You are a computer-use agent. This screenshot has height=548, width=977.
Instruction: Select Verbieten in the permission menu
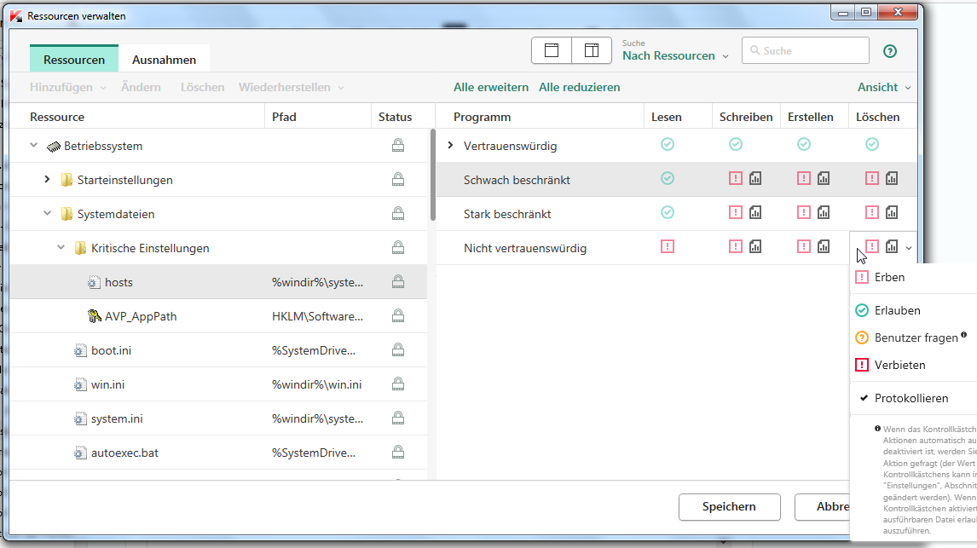pos(899,365)
